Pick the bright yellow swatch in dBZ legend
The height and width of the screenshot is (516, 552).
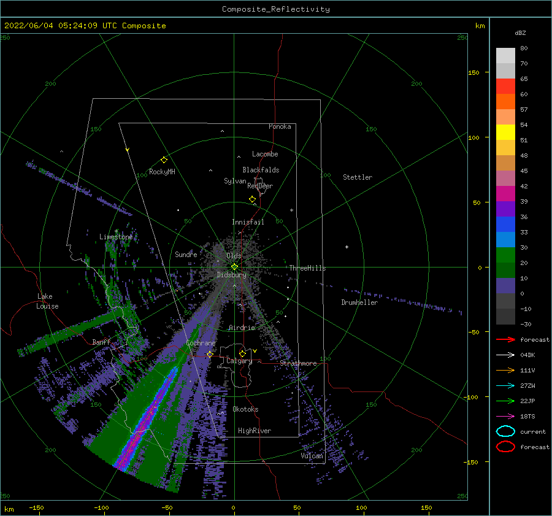tap(505, 132)
